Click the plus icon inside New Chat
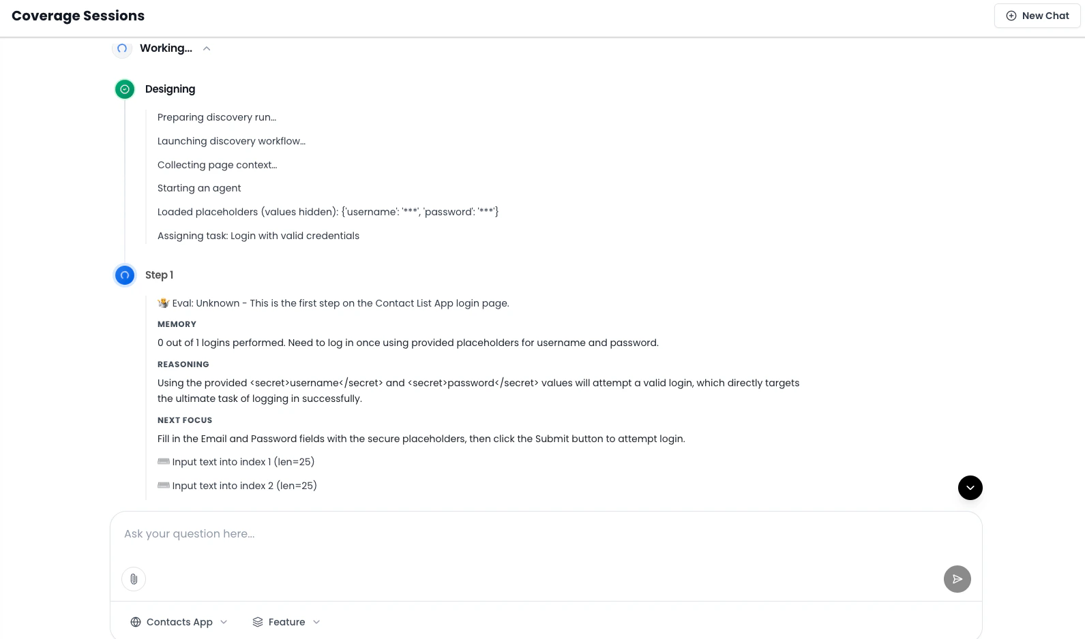Viewport: 1085px width, 639px height. (x=1011, y=15)
